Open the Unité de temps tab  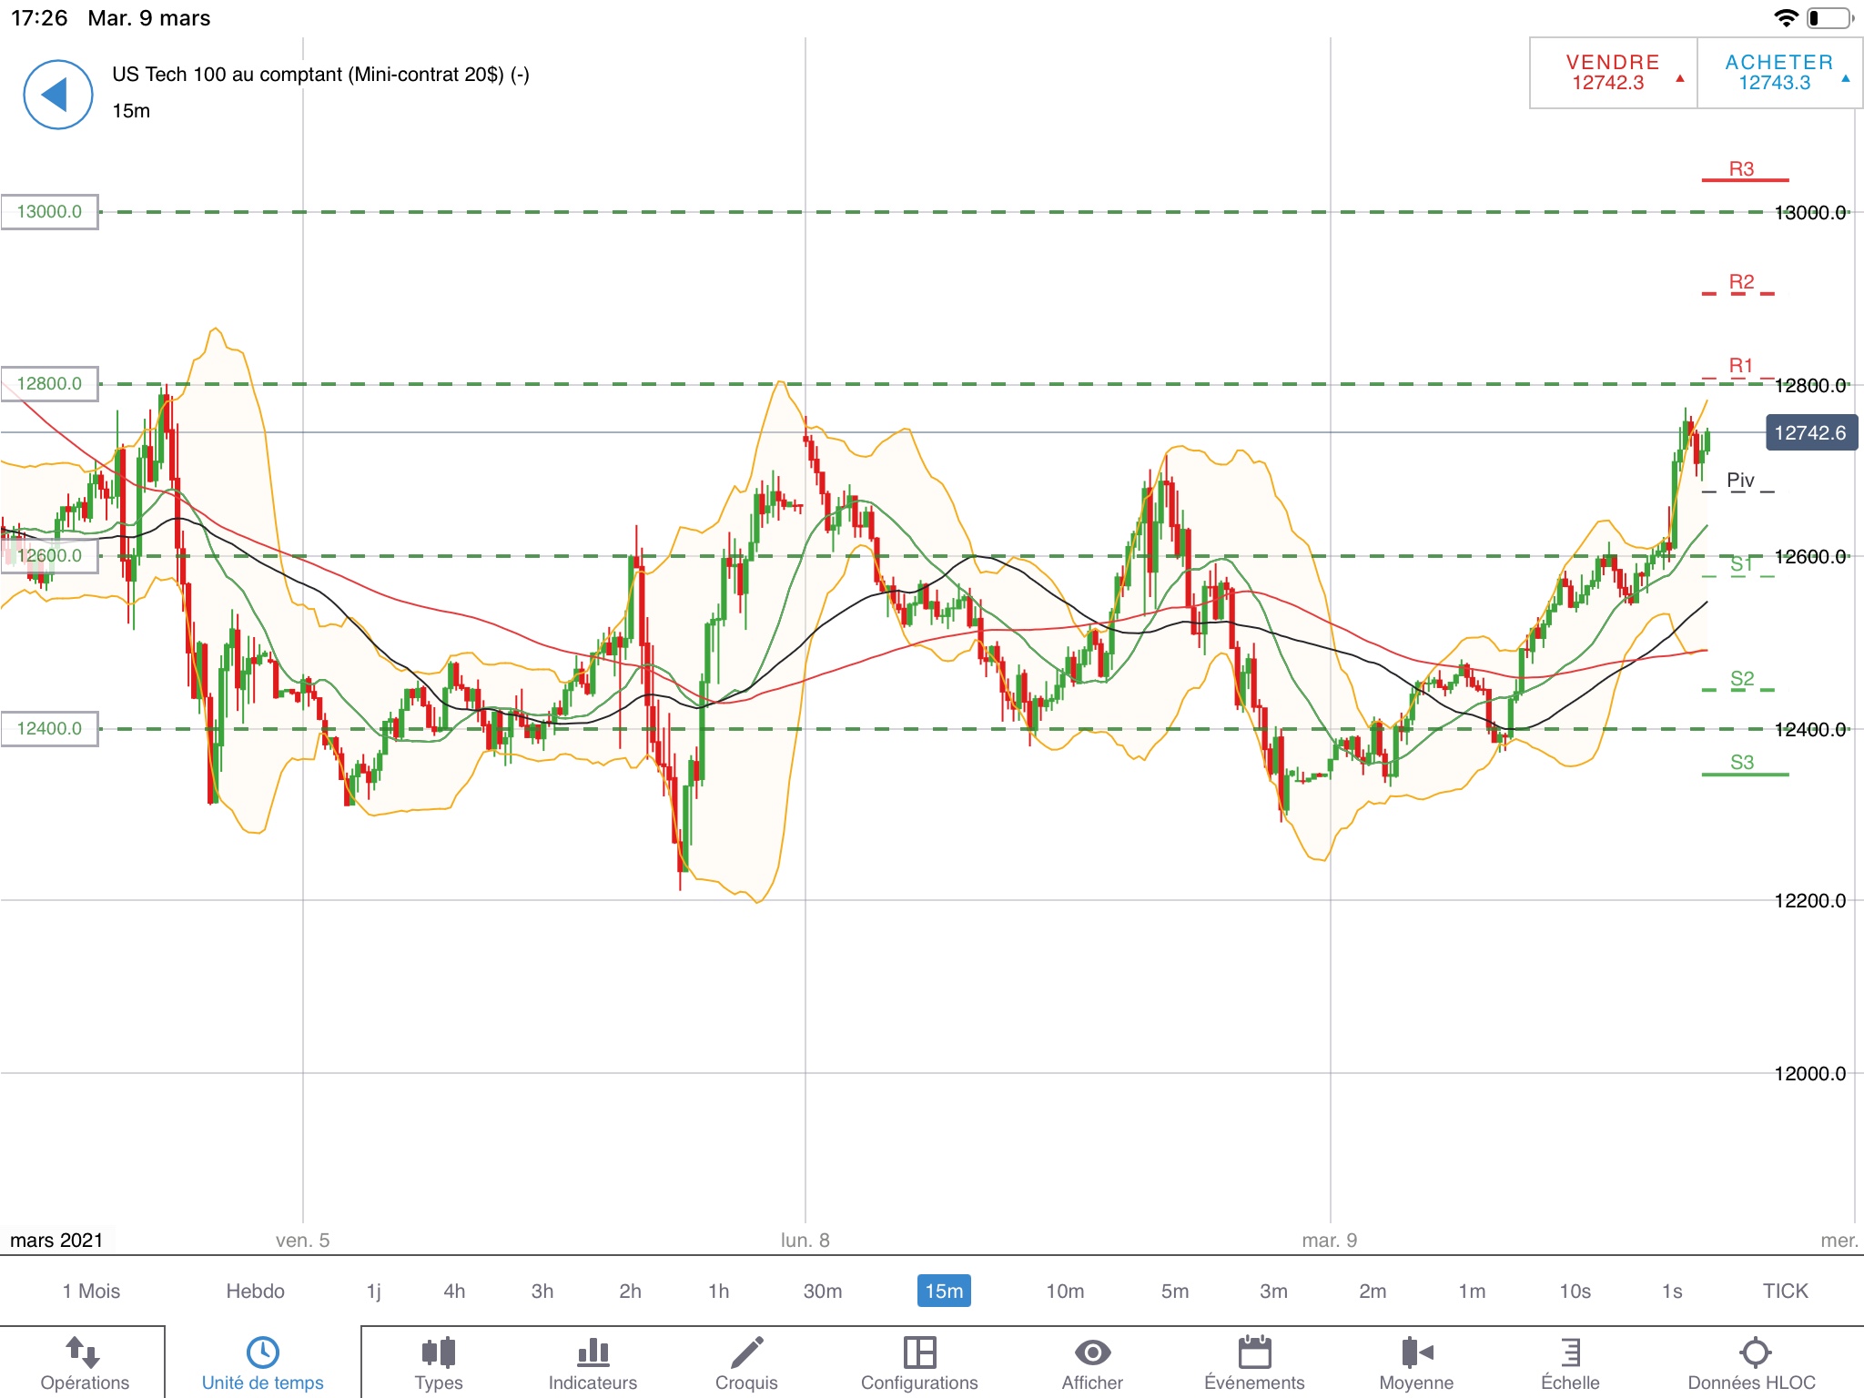[262, 1363]
